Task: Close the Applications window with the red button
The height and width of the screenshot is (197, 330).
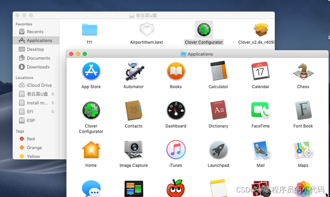Action: tap(71, 54)
